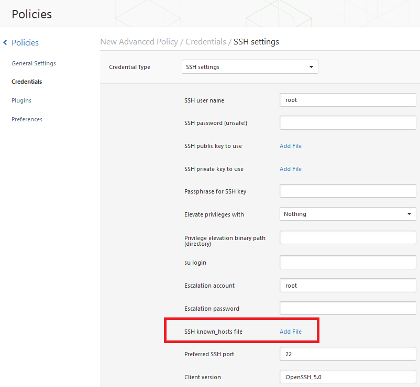Add File for SSH private key

click(x=291, y=169)
